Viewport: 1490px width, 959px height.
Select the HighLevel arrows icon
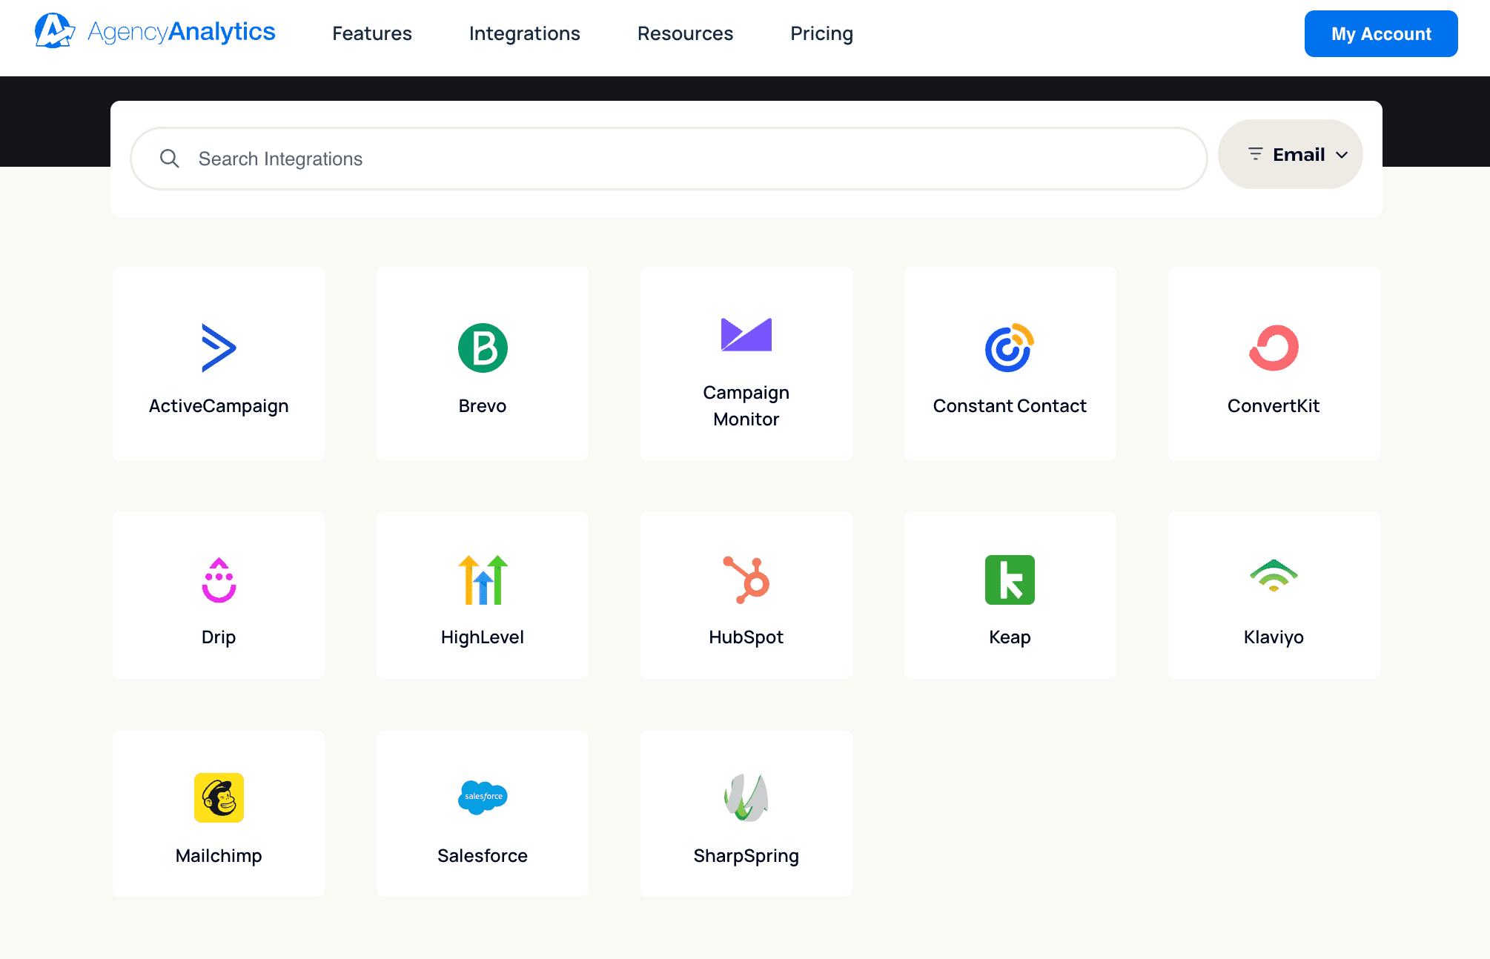[x=483, y=580]
